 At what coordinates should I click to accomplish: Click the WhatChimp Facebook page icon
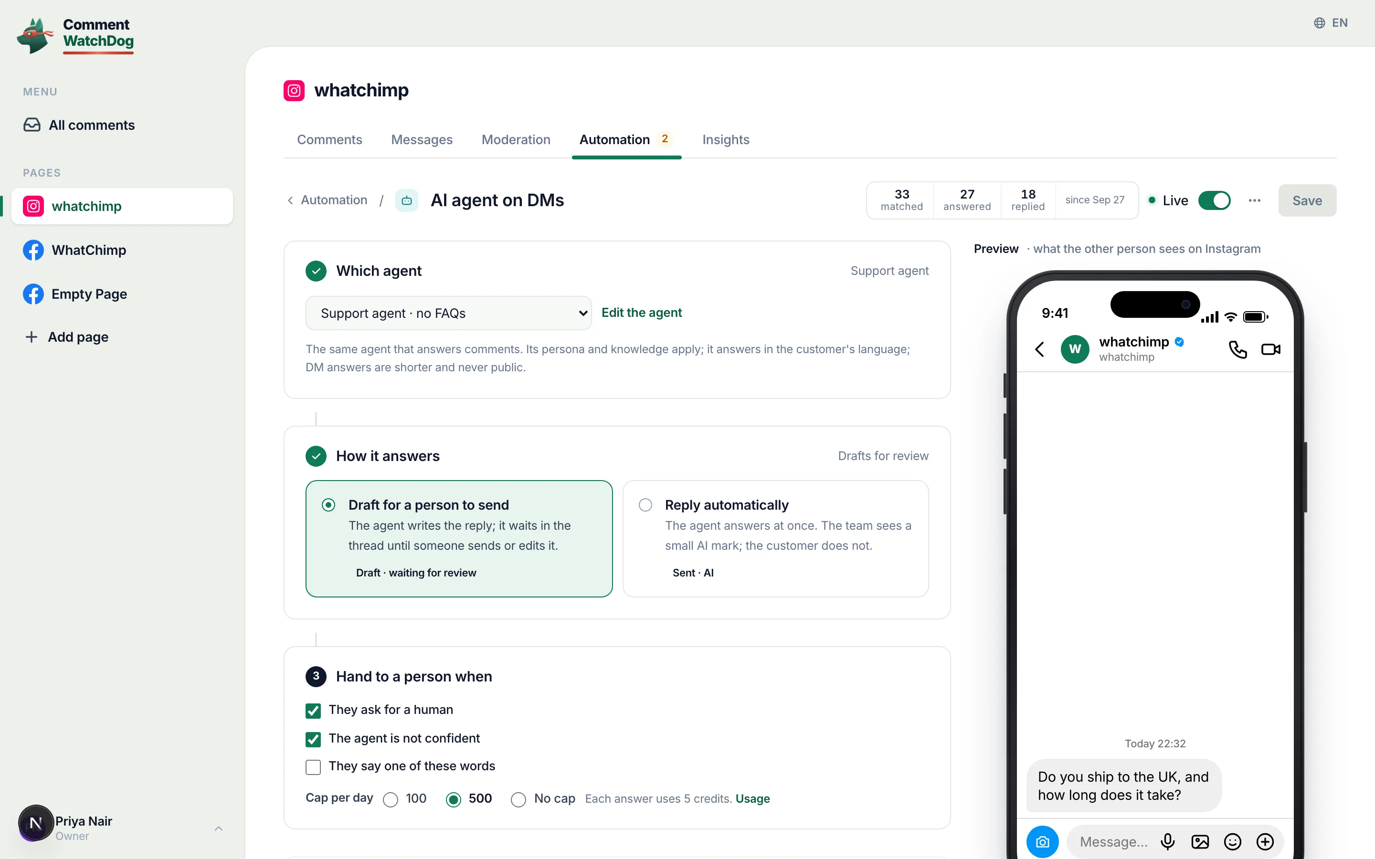click(33, 250)
